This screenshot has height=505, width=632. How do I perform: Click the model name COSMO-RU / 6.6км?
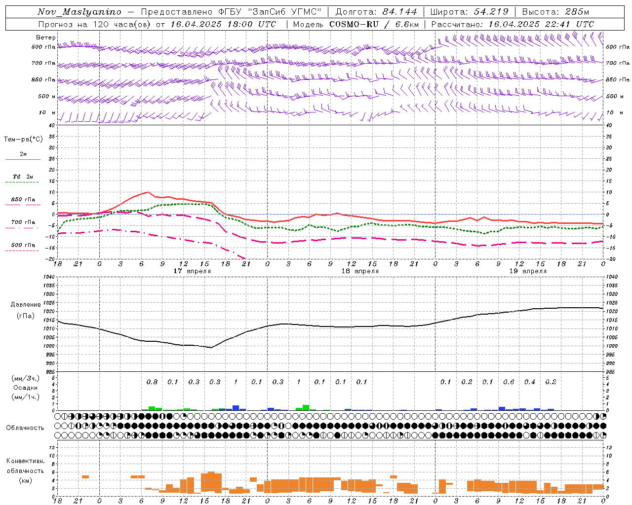[374, 24]
